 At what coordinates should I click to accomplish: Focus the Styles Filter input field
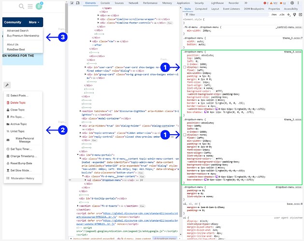click(x=227, y=14)
